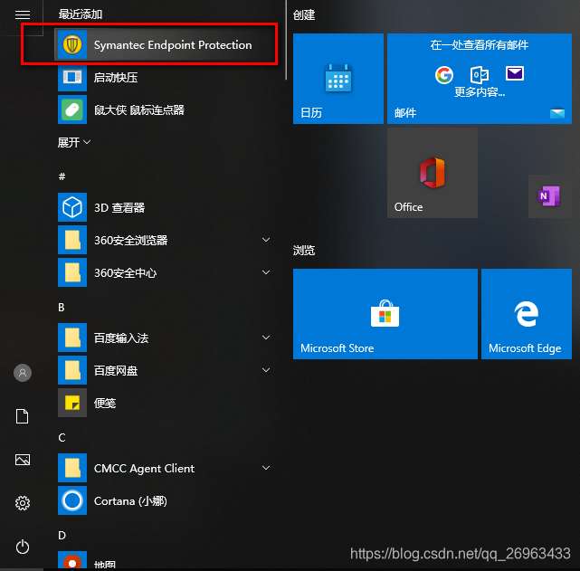580x571 pixels.
Task: Open 启动快压 app icon
Action: (72, 77)
